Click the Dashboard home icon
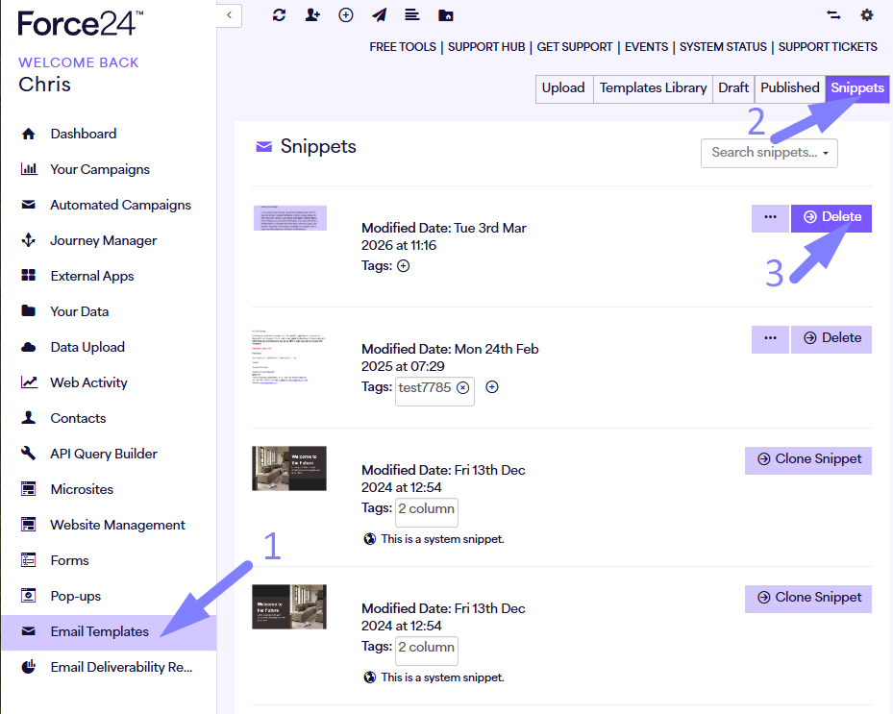Image resolution: width=893 pixels, height=714 pixels. click(x=29, y=134)
